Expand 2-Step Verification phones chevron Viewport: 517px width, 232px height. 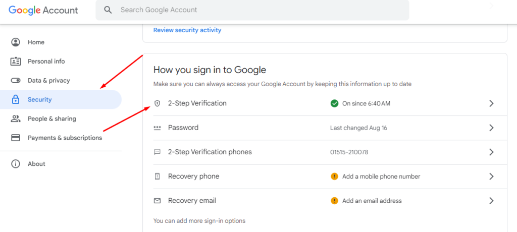coord(492,152)
